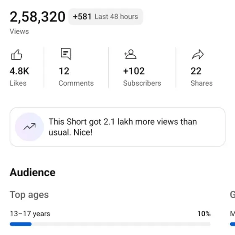The image size is (235, 235).
Task: Open the +581 Last 48 hours chip
Action: pos(105,17)
